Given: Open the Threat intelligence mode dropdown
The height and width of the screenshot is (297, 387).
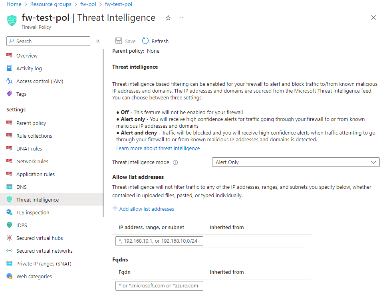Looking at the screenshot, I should (x=296, y=162).
